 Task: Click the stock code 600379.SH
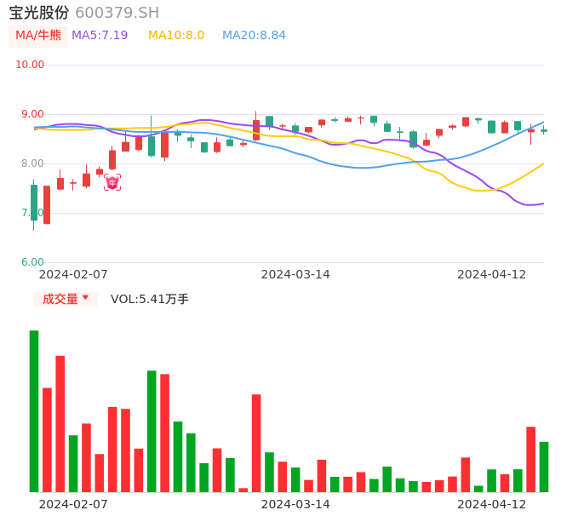click(x=117, y=13)
